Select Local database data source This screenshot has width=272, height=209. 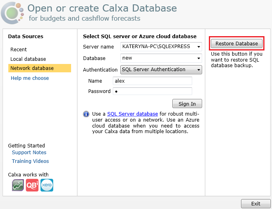pos(28,59)
